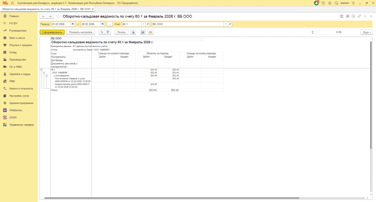
Task: Click the print preview icon beside Печать
Action: 133,32
